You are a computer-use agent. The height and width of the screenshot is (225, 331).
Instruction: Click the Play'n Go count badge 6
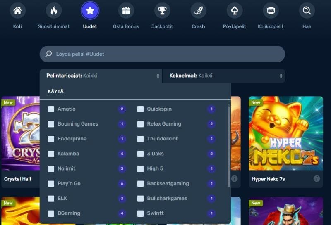122,183
